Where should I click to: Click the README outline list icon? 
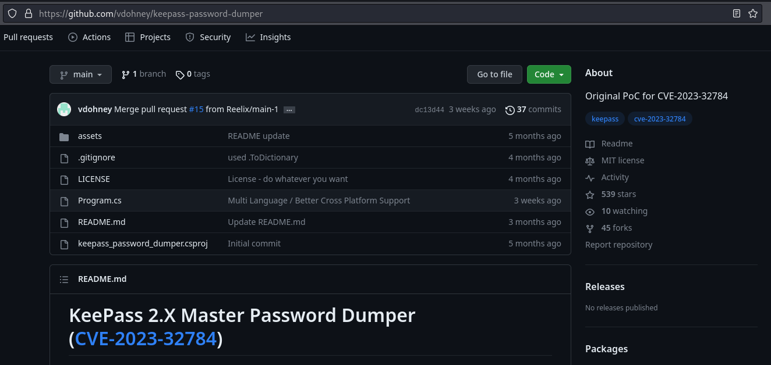pos(64,280)
